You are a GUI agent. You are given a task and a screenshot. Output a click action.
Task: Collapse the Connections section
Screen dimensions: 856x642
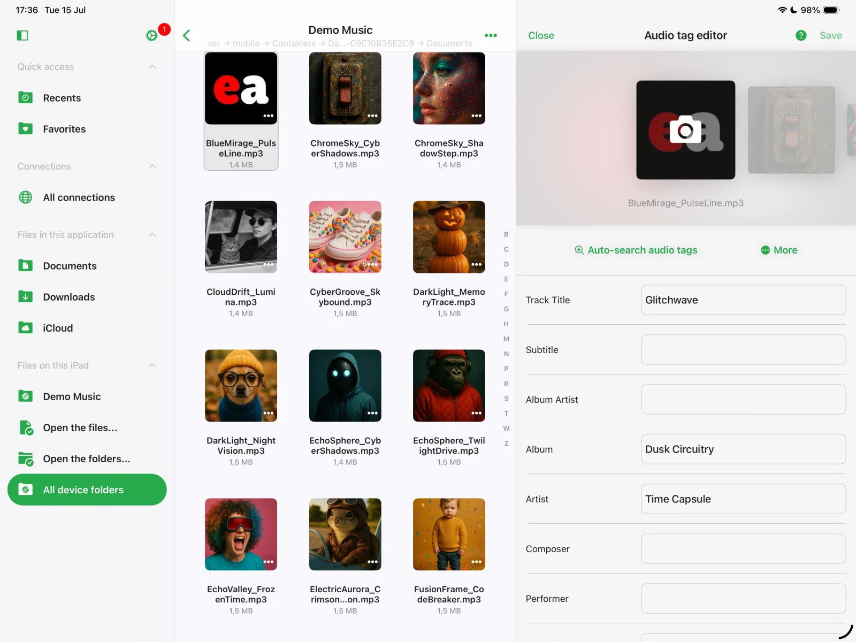click(x=152, y=166)
